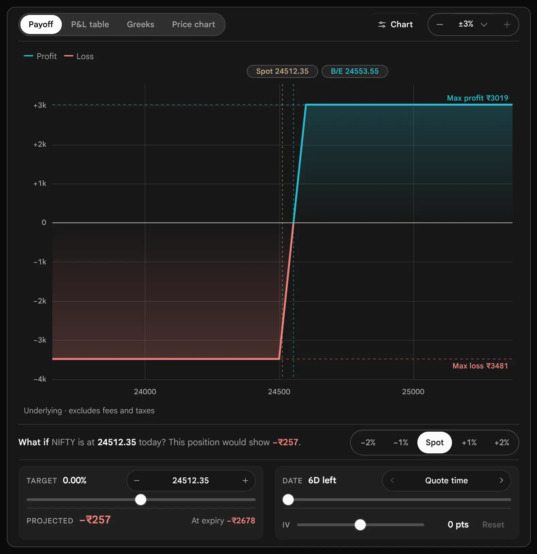Click the 6D left date label

click(322, 480)
